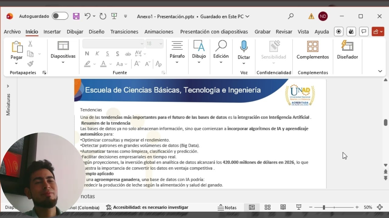Toggle the Autoguardado switch

click(x=60, y=16)
